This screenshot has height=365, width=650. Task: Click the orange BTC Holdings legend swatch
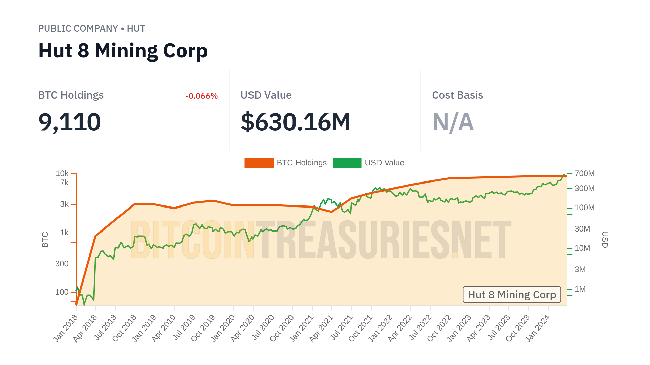pos(259,163)
